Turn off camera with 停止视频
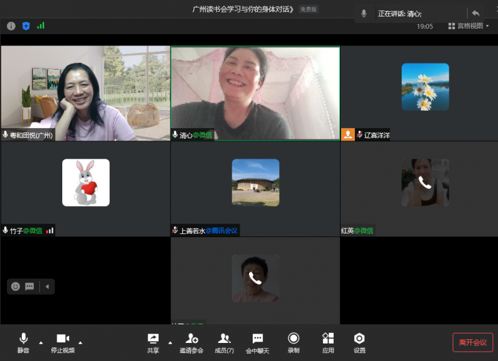The width and height of the screenshot is (498, 361). pyautogui.click(x=62, y=342)
